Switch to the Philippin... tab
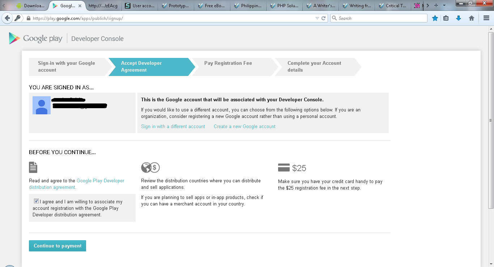 (248, 6)
